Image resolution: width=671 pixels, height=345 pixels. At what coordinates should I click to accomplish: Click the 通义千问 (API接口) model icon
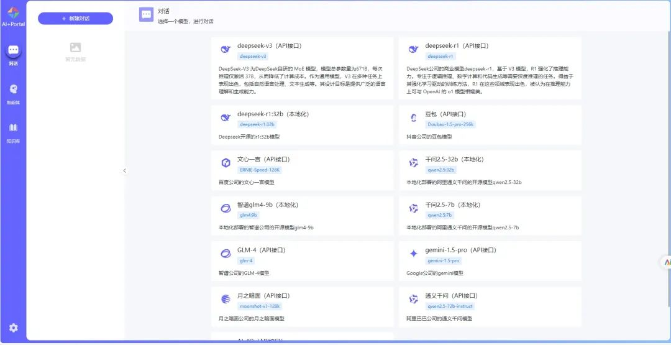coord(413,299)
